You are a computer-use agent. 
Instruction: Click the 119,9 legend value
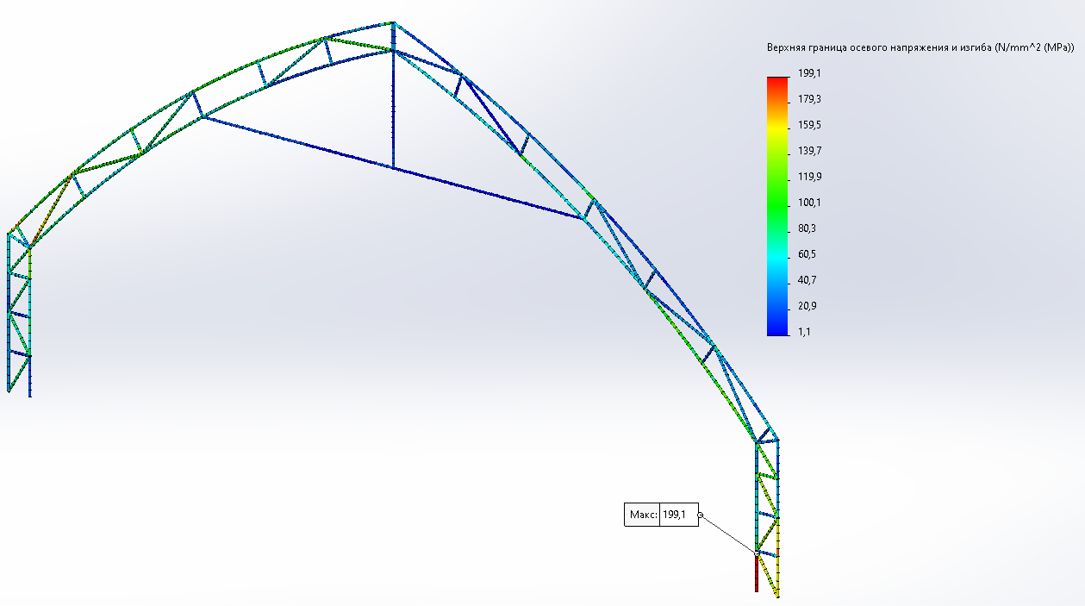(x=809, y=177)
